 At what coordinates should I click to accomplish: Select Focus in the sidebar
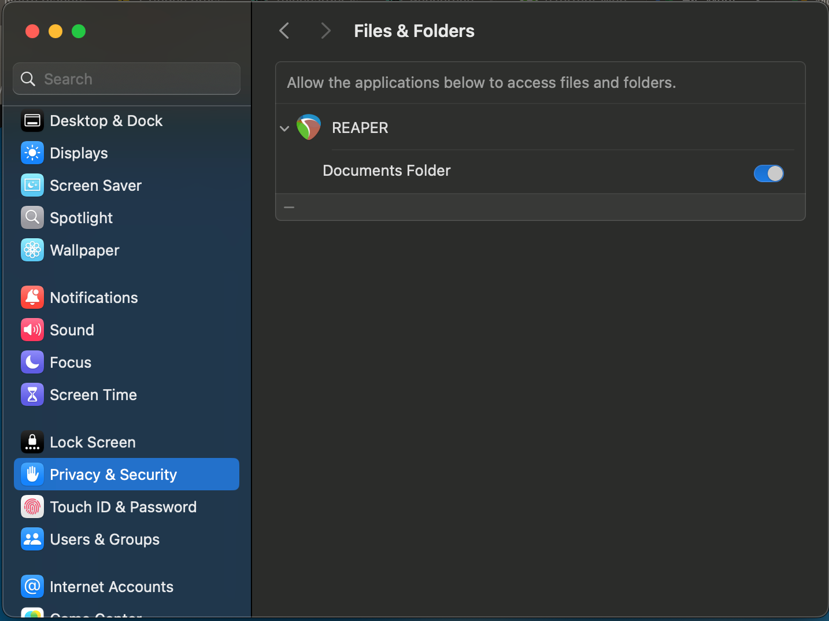71,363
